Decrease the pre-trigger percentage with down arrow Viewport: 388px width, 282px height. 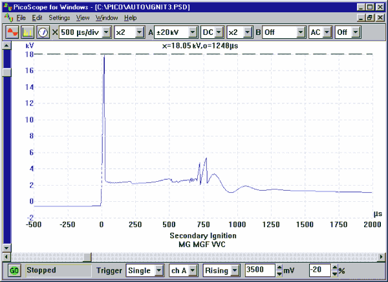coord(332,272)
